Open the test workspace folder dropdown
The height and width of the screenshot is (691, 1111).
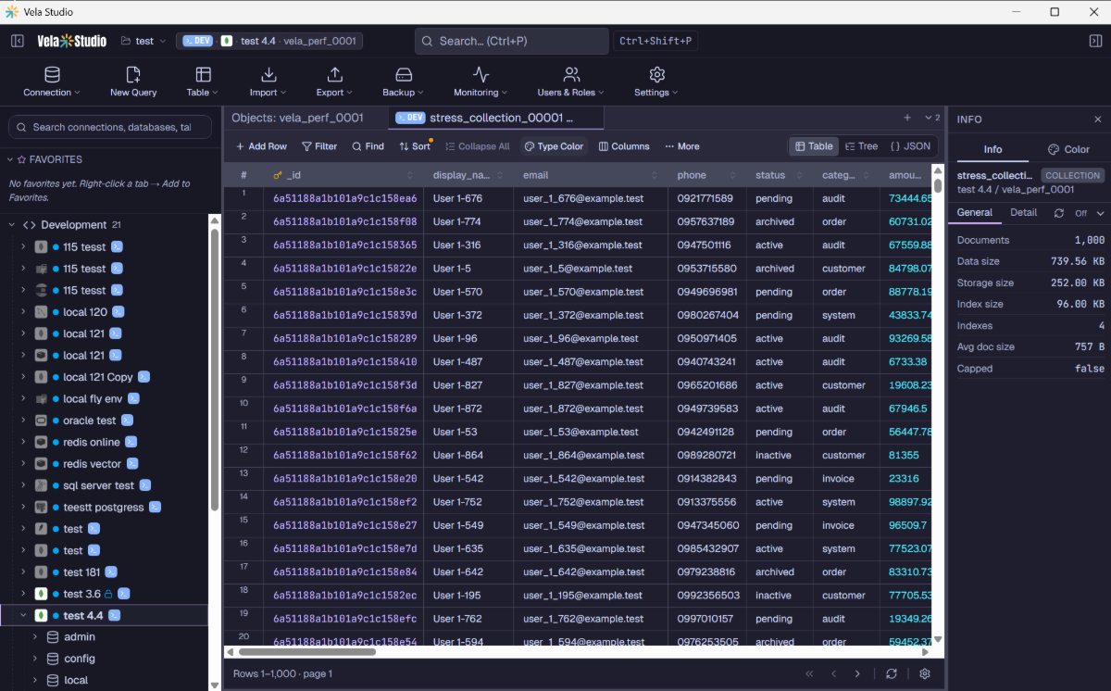click(x=144, y=41)
